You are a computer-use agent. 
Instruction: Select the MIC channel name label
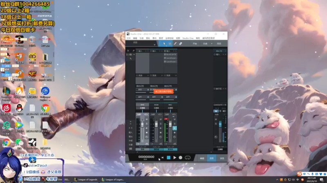coord(170,105)
